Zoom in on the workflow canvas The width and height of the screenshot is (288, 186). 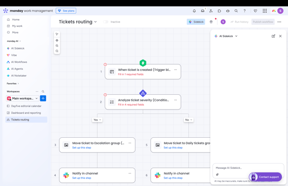tap(57, 46)
